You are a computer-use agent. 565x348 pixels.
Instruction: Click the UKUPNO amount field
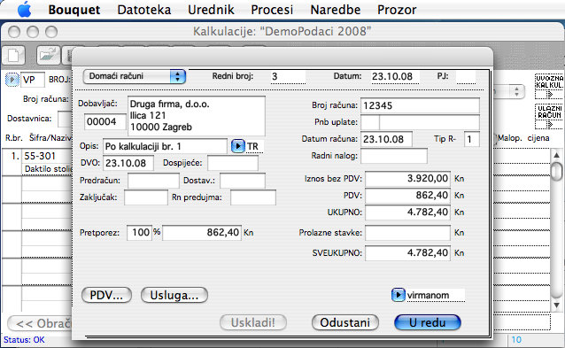[x=407, y=213]
